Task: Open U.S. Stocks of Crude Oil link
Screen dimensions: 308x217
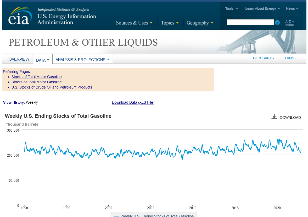Action: pos(52,87)
